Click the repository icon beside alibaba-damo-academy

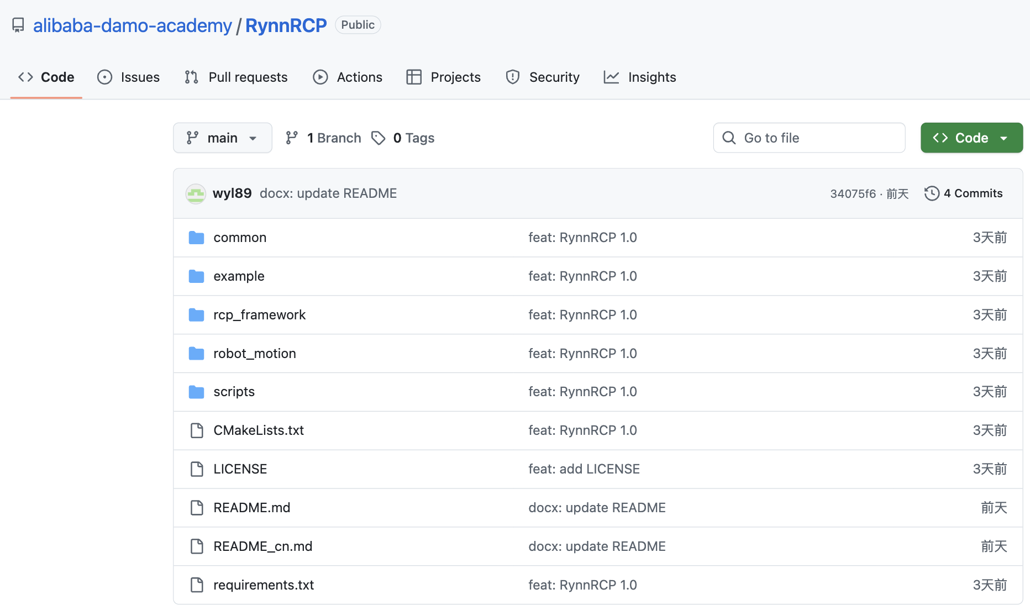point(18,25)
